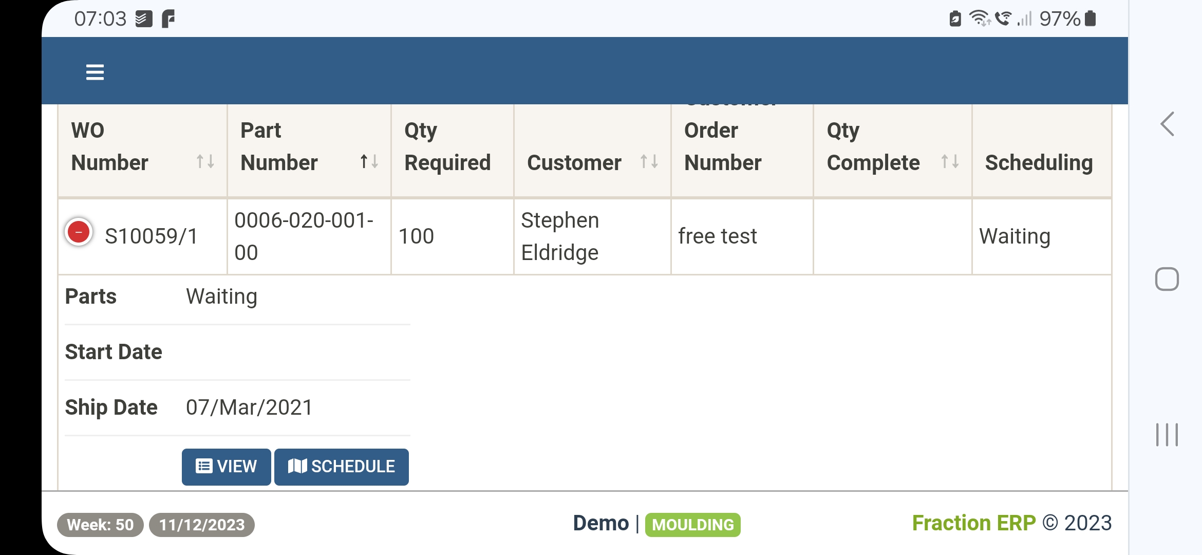Click the MOULDING green badge
This screenshot has height=555, width=1202.
[x=692, y=525]
